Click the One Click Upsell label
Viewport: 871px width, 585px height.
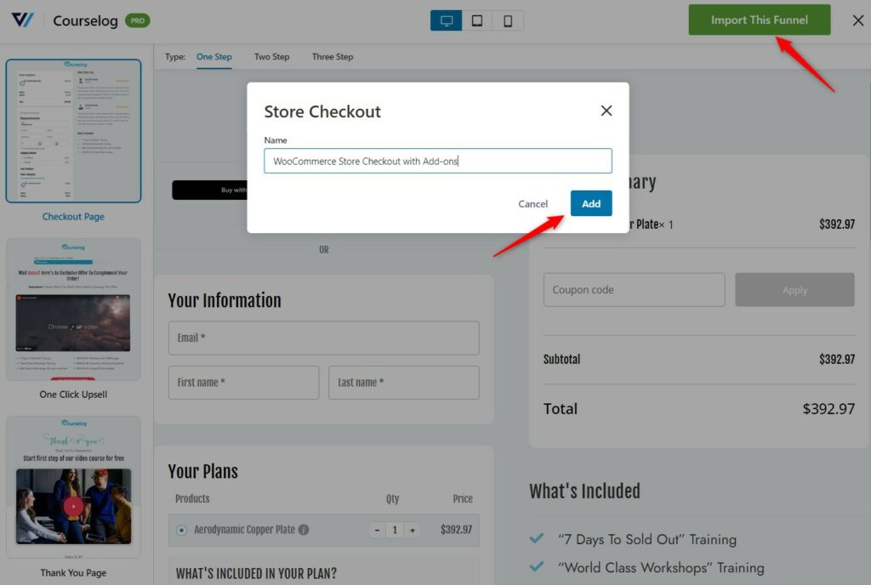coord(73,395)
